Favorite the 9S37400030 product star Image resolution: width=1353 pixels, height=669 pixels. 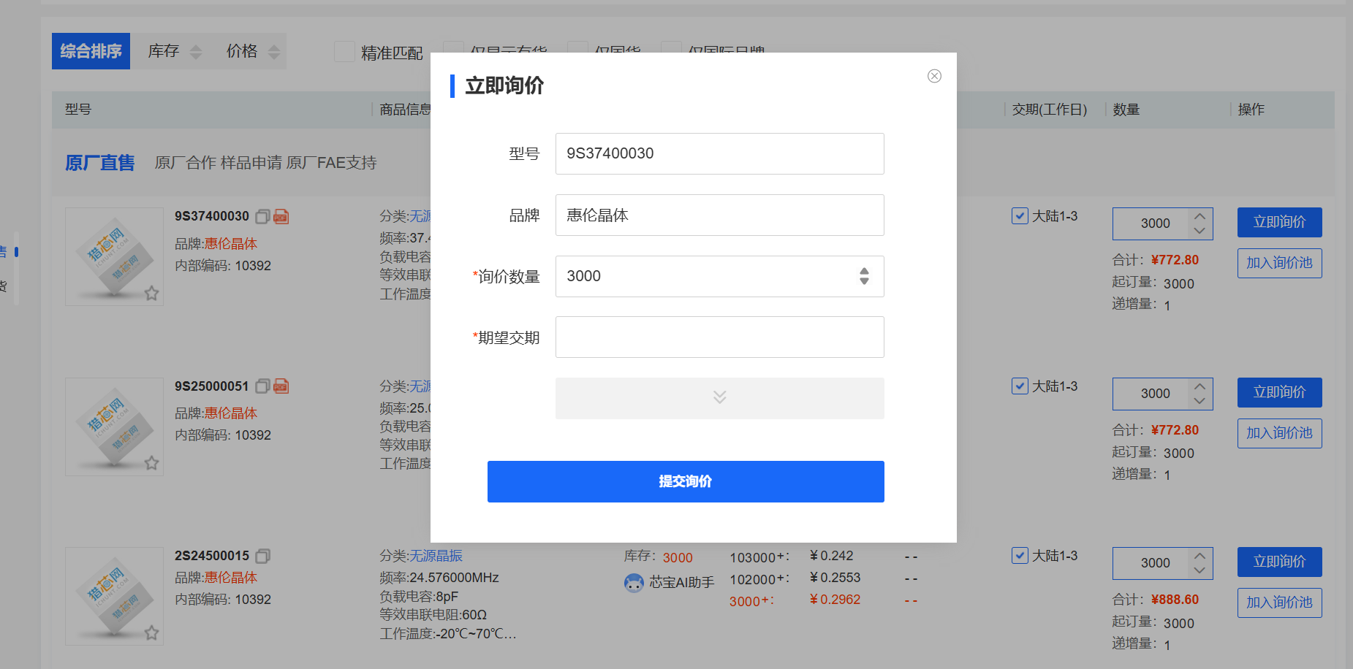point(151,293)
